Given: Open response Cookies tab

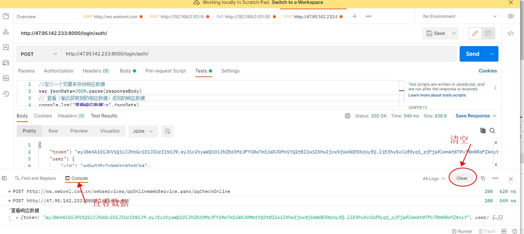Looking at the screenshot, I should (x=43, y=116).
